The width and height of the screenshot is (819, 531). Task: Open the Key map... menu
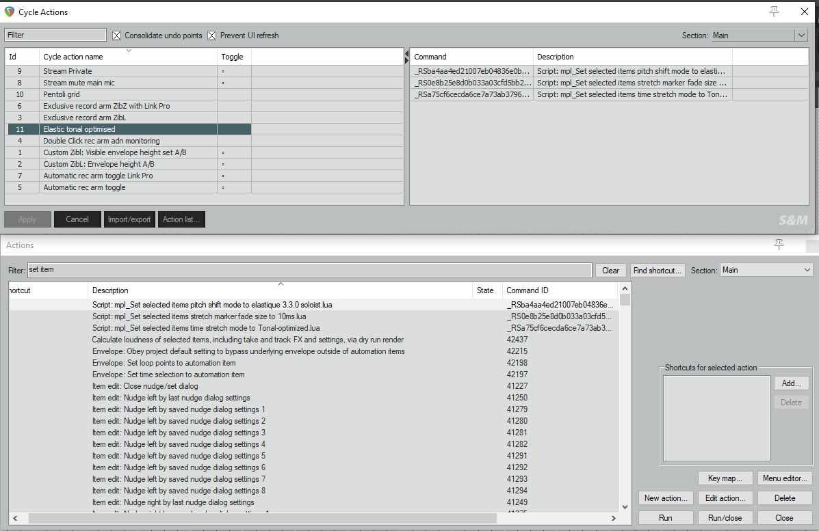(x=725, y=478)
